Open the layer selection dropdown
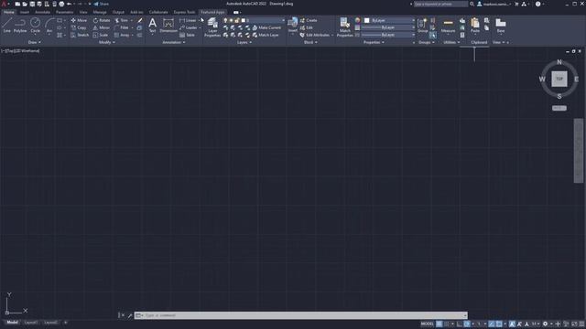586x329 pixels. 255,20
